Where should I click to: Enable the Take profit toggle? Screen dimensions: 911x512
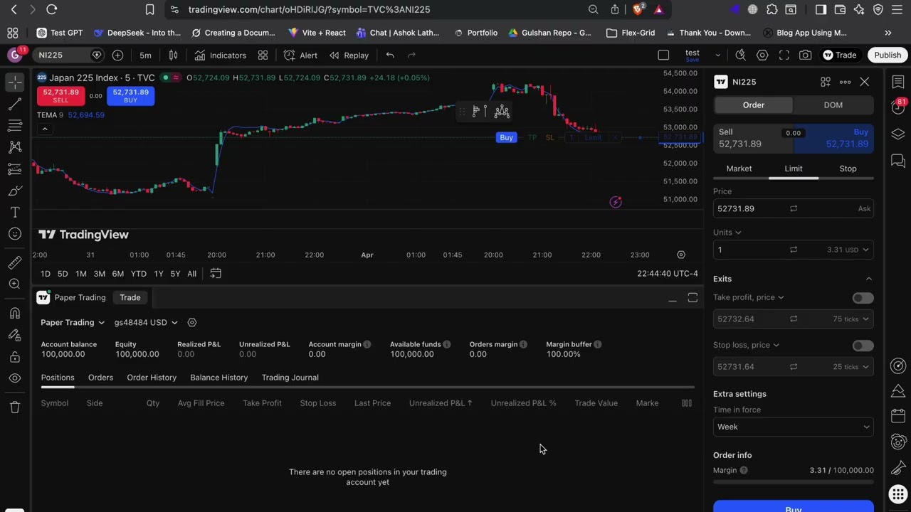click(863, 298)
